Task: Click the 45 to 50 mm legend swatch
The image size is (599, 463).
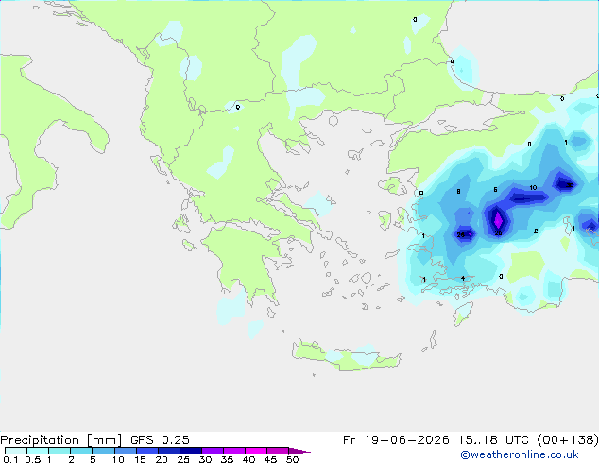Action: (278, 451)
